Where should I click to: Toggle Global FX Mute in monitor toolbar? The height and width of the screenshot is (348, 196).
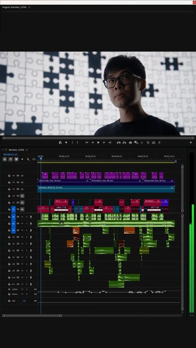point(142,143)
